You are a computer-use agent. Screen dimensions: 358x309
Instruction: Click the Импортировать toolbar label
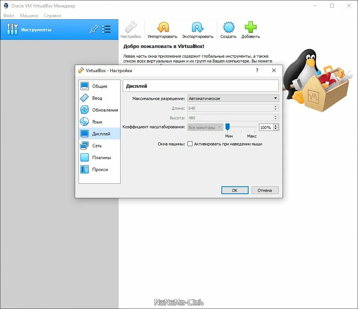pyautogui.click(x=162, y=36)
